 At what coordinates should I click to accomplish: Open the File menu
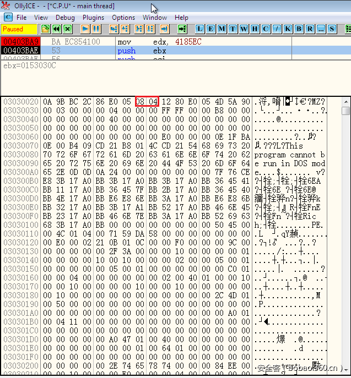[x=21, y=18]
